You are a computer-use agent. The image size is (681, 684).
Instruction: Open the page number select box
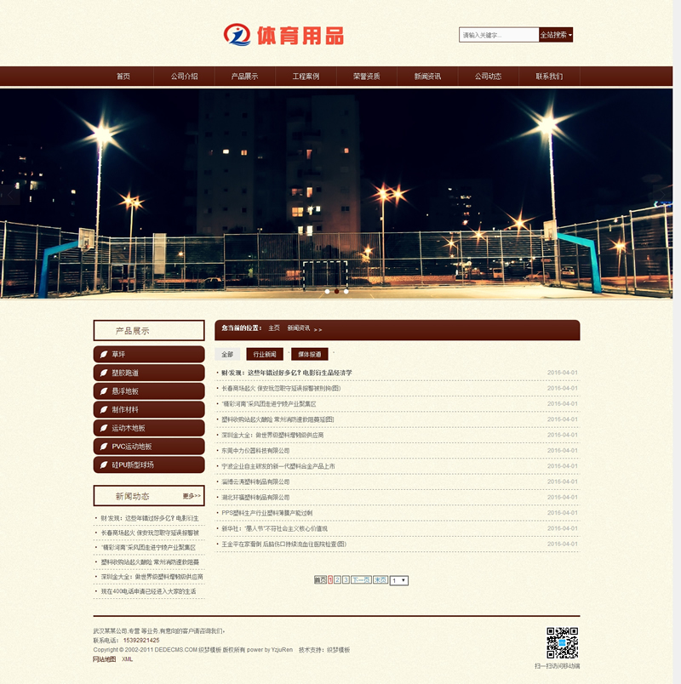pyautogui.click(x=399, y=580)
